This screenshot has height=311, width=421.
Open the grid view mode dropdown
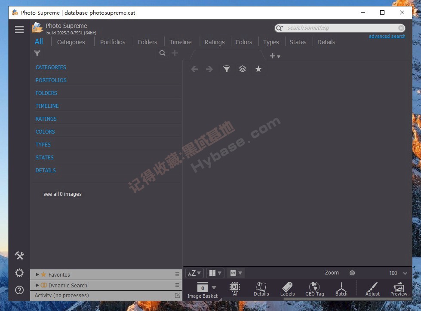(x=215, y=273)
